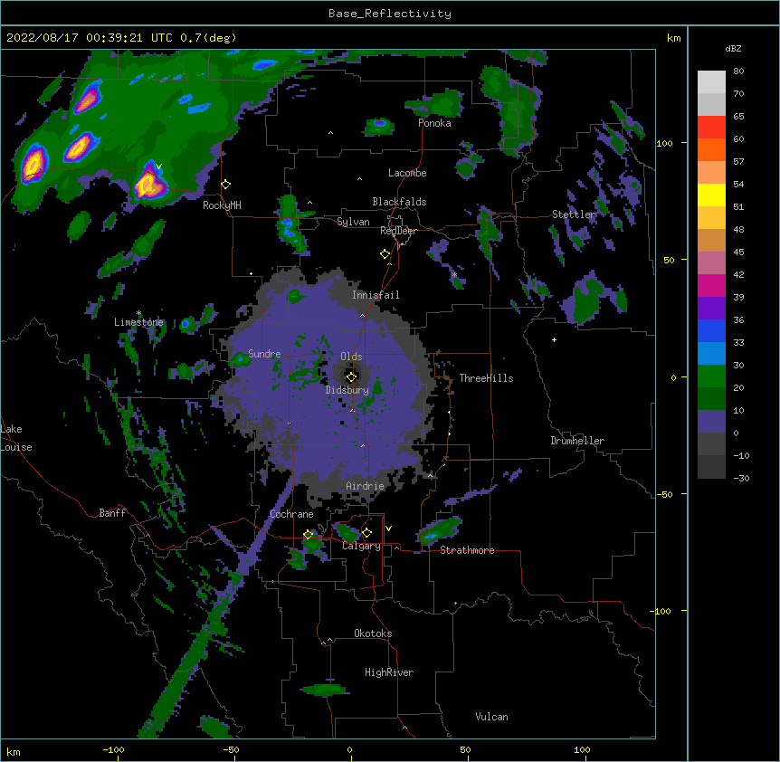The image size is (780, 762).
Task: Click the Okotoks label
Action: [373, 633]
